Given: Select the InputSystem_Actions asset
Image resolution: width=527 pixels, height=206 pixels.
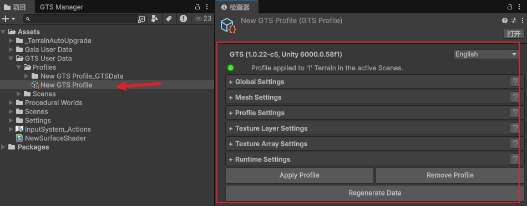Looking at the screenshot, I should point(58,129).
